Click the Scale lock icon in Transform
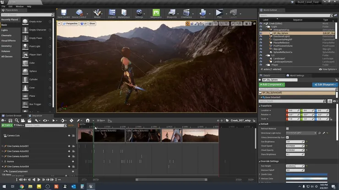The height and width of the screenshot is (190, 339). click(331, 119)
